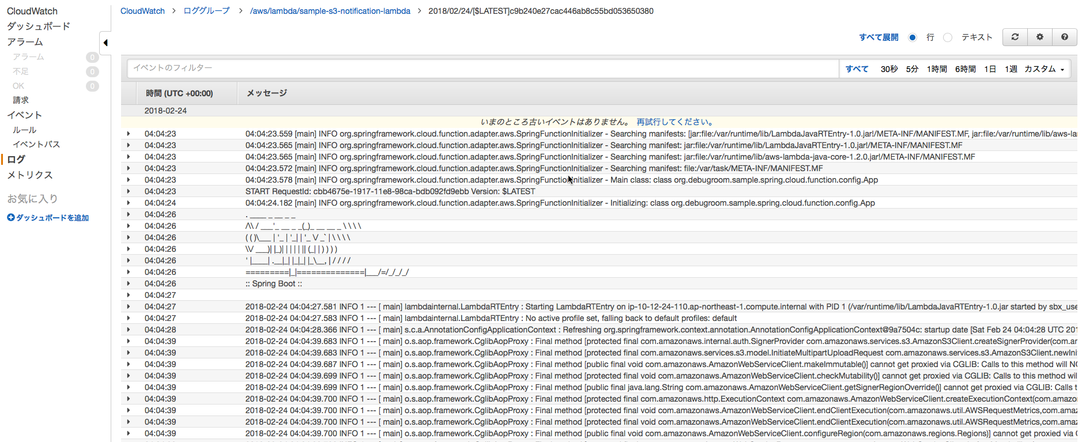
Task: Open メトリクス in the sidebar
Action: [x=30, y=175]
